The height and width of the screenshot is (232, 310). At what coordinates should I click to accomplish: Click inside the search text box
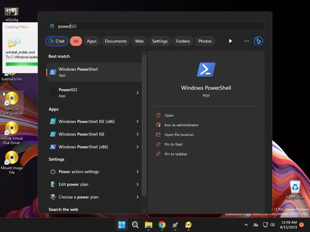pyautogui.click(x=155, y=26)
